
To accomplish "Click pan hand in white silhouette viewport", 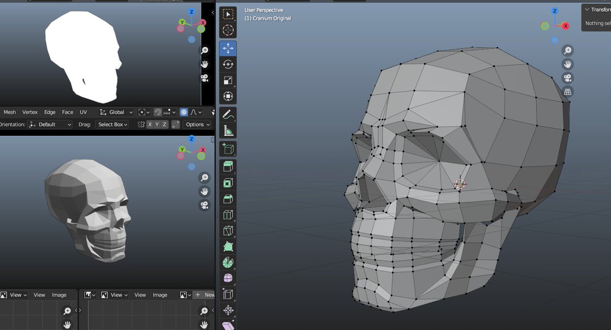I will pos(204,64).
